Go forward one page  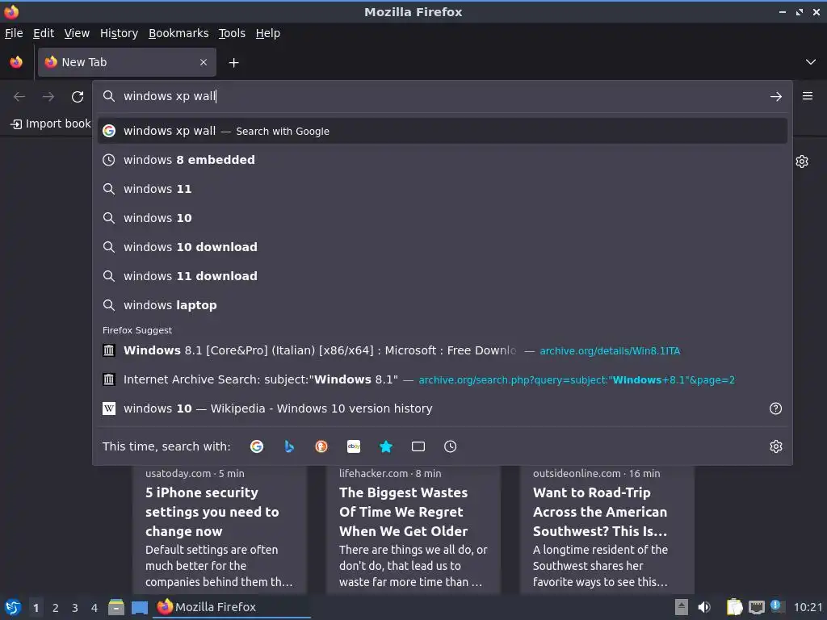pos(48,97)
